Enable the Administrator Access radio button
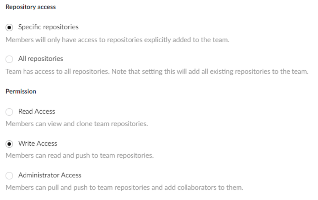 [x=9, y=175]
